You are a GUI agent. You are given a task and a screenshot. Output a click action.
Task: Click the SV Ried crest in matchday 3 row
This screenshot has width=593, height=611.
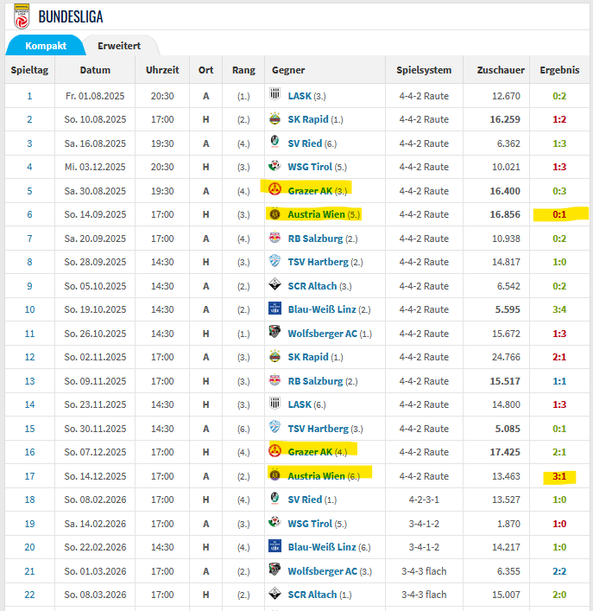(x=274, y=143)
